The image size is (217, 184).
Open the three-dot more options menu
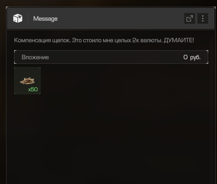[203, 18]
